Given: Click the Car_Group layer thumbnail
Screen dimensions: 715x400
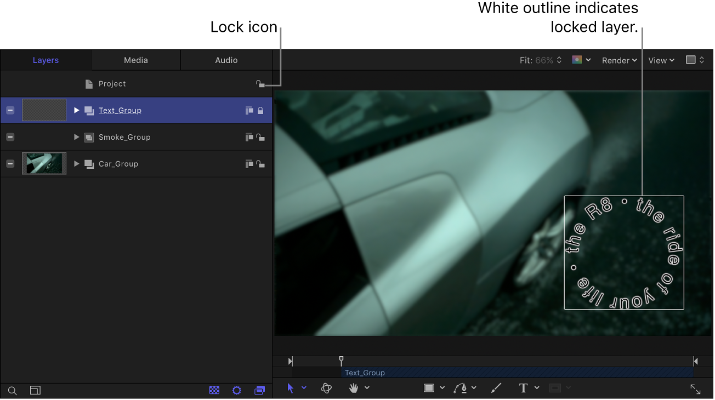Looking at the screenshot, I should 44,164.
